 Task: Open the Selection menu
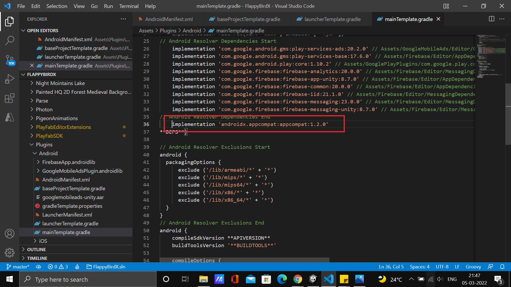coord(57,6)
